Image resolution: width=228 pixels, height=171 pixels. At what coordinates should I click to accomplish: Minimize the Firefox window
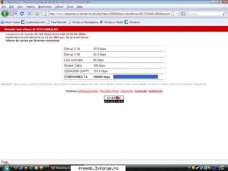[213, 2]
